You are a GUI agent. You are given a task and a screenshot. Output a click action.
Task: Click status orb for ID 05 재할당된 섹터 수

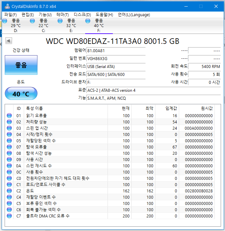(9, 141)
